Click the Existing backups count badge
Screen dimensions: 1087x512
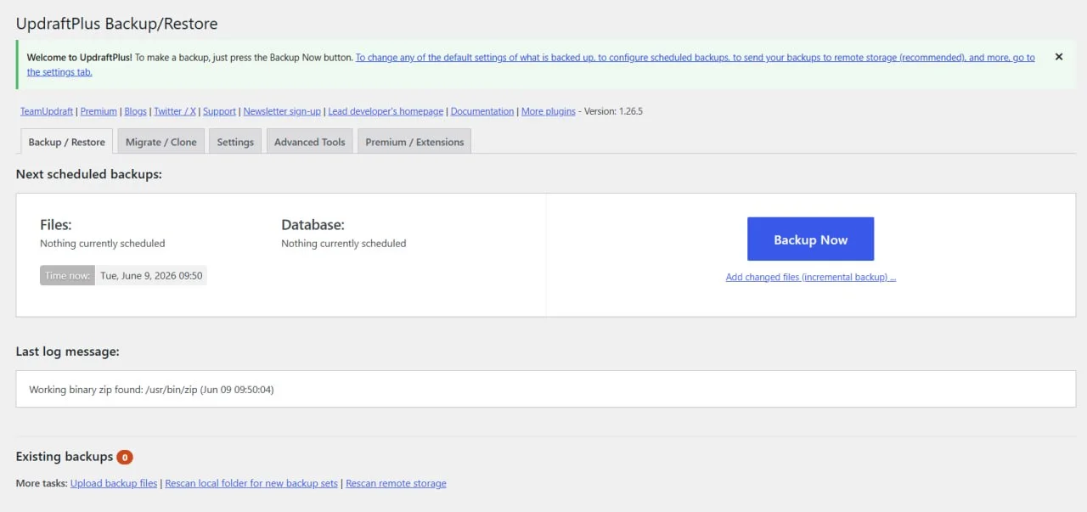click(125, 458)
